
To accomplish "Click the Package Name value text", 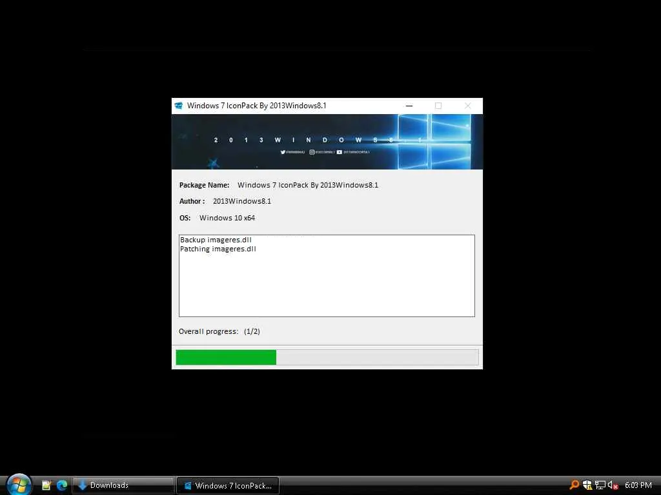I will click(x=308, y=185).
